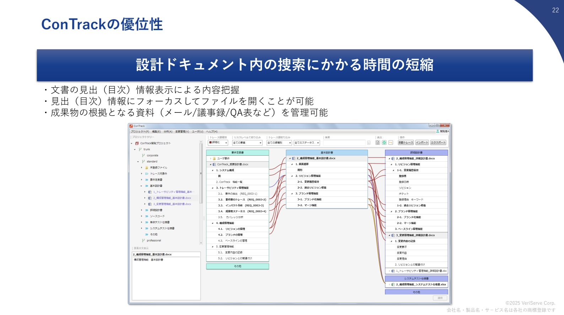The width and height of the screenshot is (564, 315).
Task: Click the システムテスト仕様書 column header
Action: pos(417,279)
